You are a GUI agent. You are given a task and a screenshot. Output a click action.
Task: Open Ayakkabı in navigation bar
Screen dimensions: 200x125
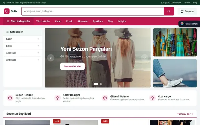click(98, 21)
